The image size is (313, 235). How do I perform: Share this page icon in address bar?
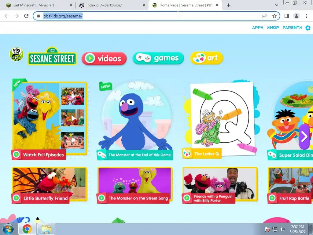265,16
